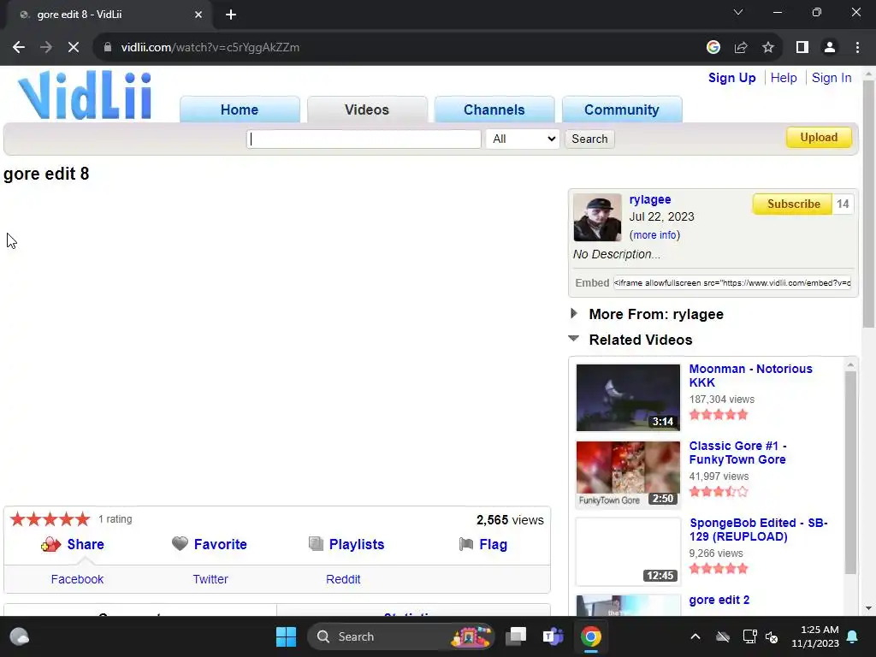Click rylagee avatar thumbnail
The width and height of the screenshot is (876, 657).
coord(597,217)
